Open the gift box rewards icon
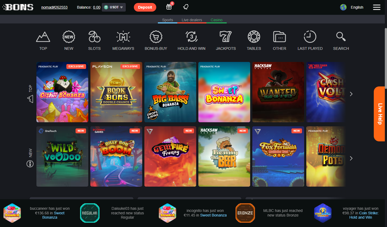Screen dimensions: 387x227 [169, 7]
